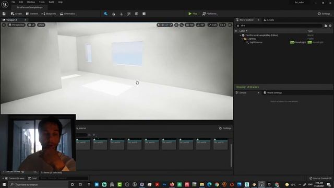The width and height of the screenshot is (334, 188).
Task: Activate the Select mode icon
Action: [x=106, y=14]
